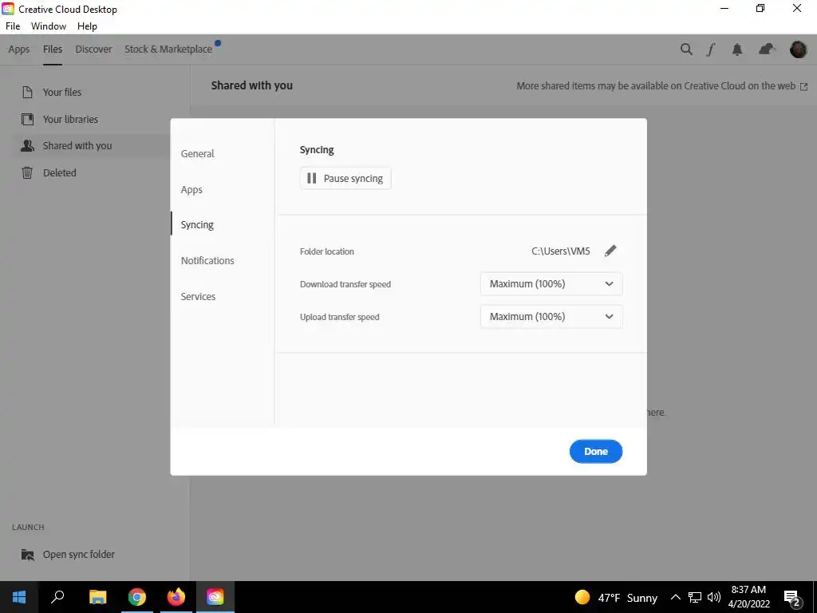The width and height of the screenshot is (817, 613).
Task: Open the Download transfer speed dropdown
Action: point(551,284)
